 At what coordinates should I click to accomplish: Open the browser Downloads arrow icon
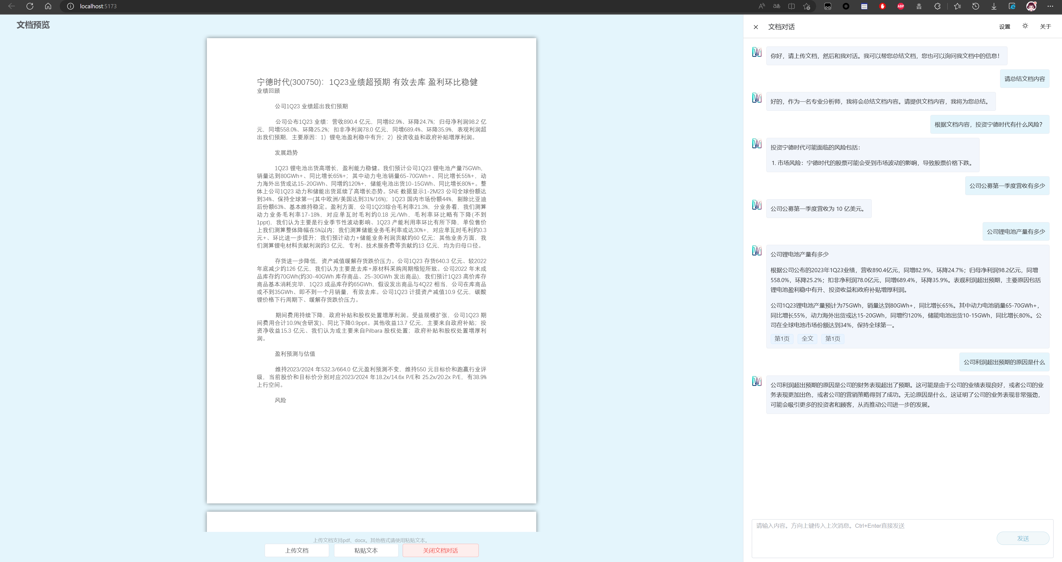994,6
